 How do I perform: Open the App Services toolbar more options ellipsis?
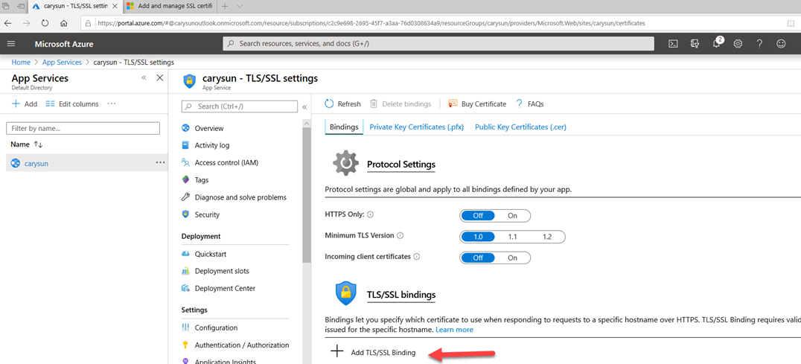tap(112, 103)
